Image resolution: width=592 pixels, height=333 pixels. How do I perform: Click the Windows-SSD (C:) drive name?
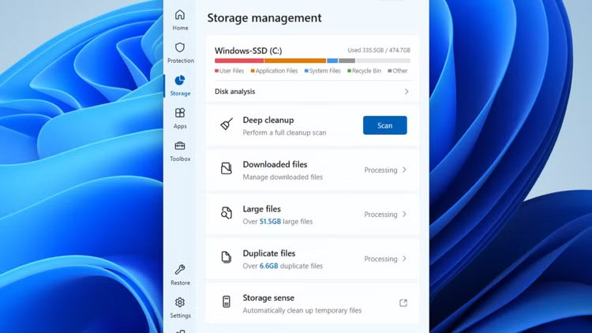tap(249, 51)
